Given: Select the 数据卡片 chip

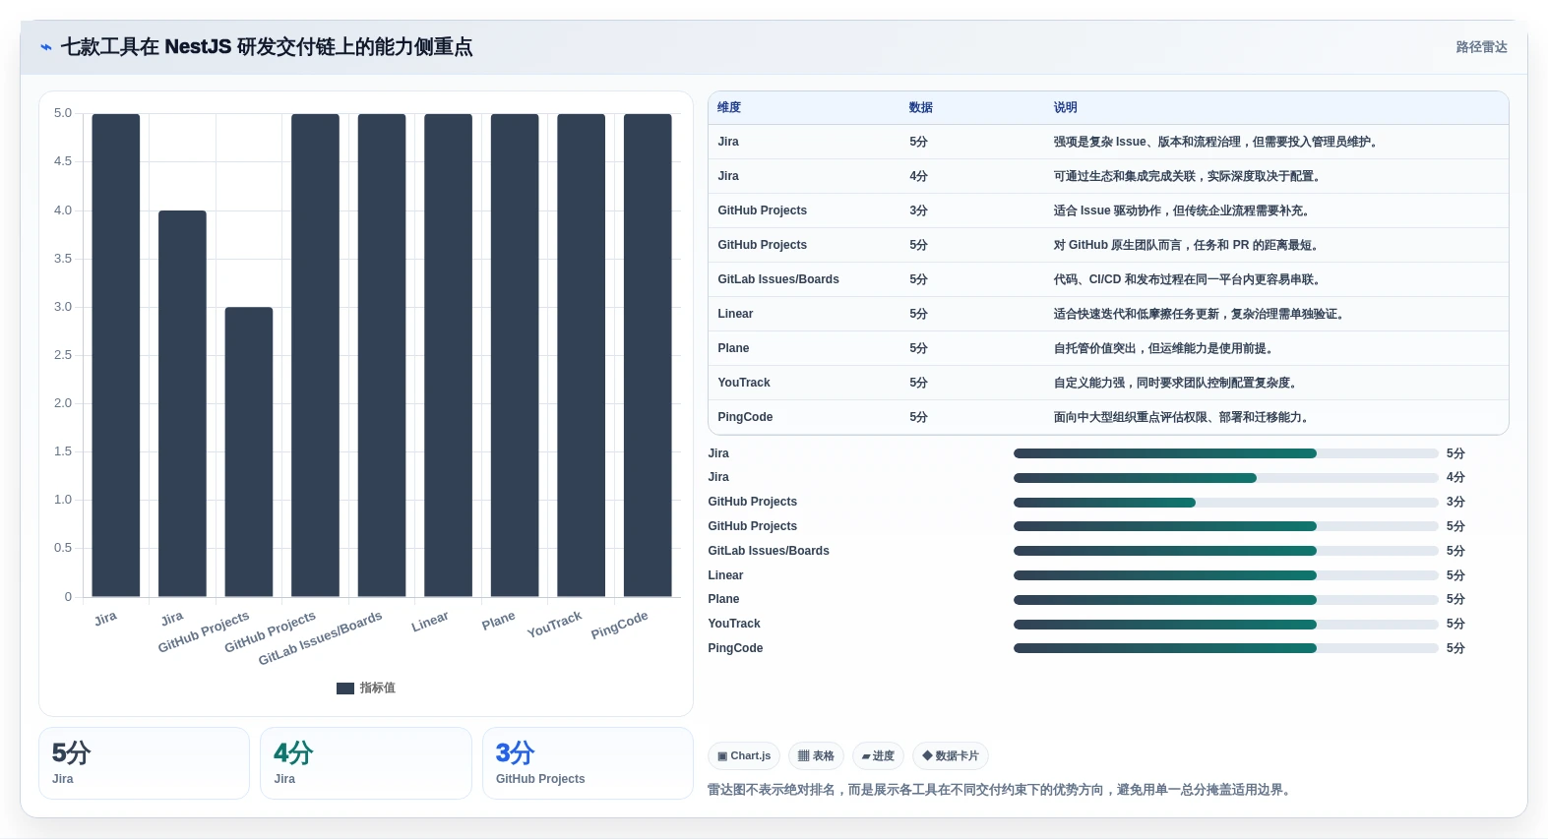Looking at the screenshot, I should point(951,756).
